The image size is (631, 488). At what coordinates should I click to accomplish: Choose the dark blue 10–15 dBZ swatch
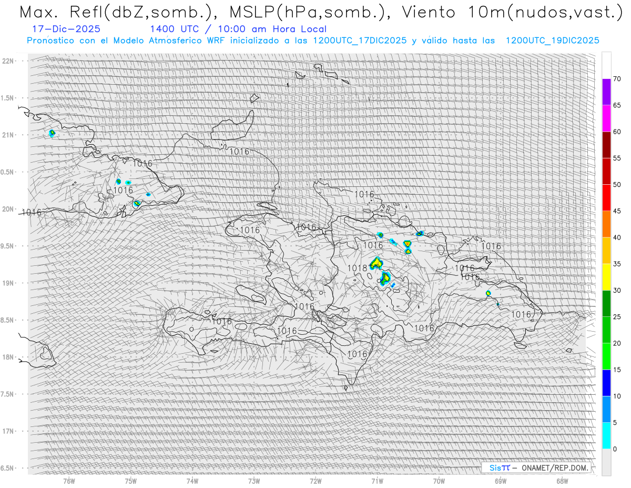[606, 383]
